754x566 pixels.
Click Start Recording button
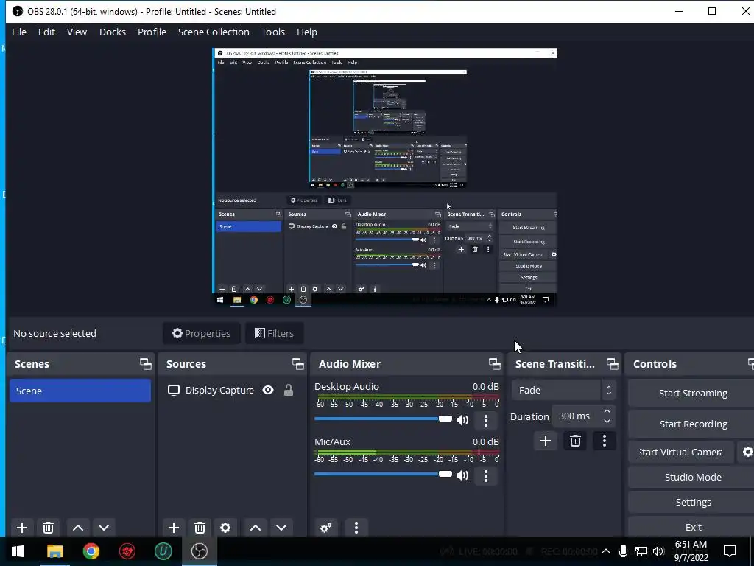691,424
